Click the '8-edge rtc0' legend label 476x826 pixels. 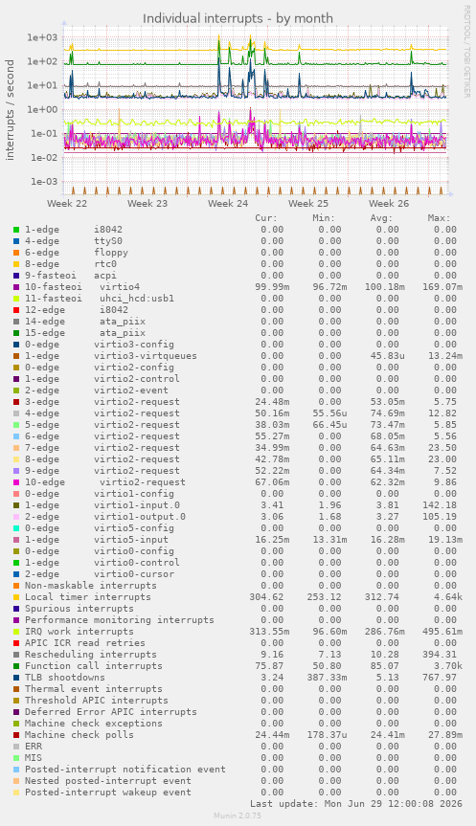(x=71, y=264)
